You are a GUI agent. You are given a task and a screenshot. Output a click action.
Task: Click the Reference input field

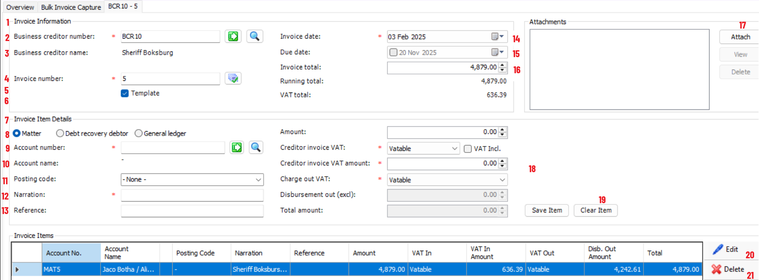pos(192,211)
